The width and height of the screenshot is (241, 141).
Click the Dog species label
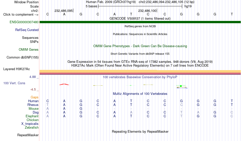click(36, 112)
